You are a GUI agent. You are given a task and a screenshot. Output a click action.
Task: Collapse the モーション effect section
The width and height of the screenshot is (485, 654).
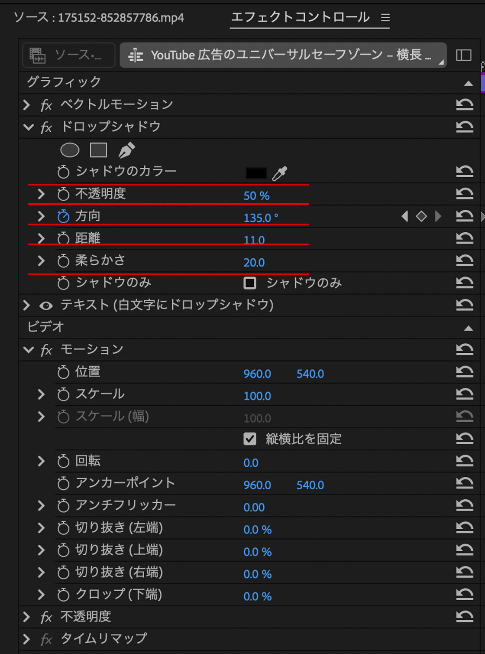pos(29,350)
